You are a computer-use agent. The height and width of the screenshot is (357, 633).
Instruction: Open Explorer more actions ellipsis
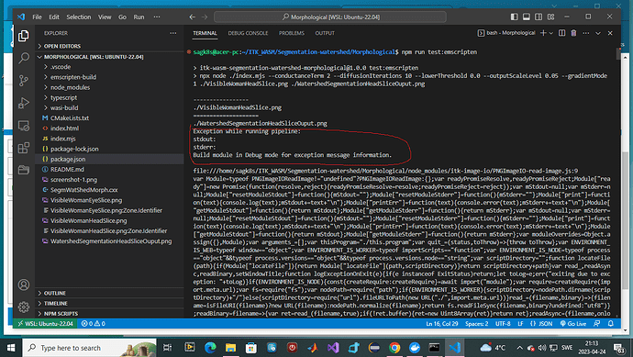point(173,33)
